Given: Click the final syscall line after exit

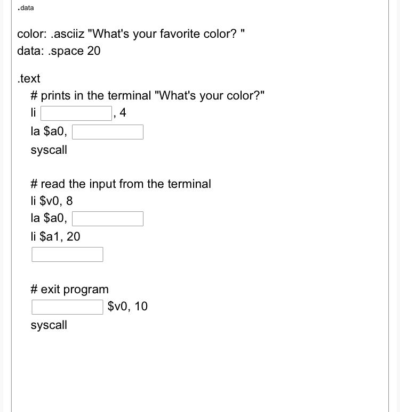Looking at the screenshot, I should pos(49,325).
